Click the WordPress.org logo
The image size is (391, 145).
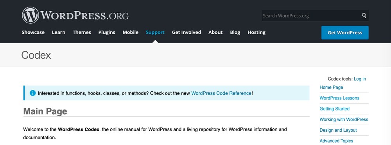pyautogui.click(x=75, y=16)
